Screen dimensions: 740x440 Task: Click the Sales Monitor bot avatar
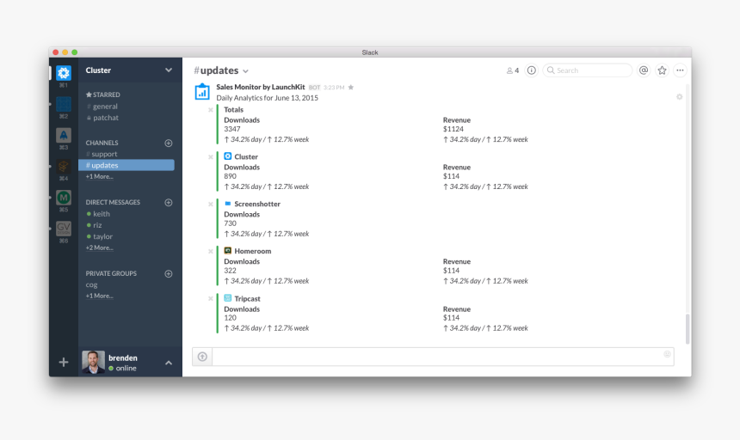click(x=202, y=91)
